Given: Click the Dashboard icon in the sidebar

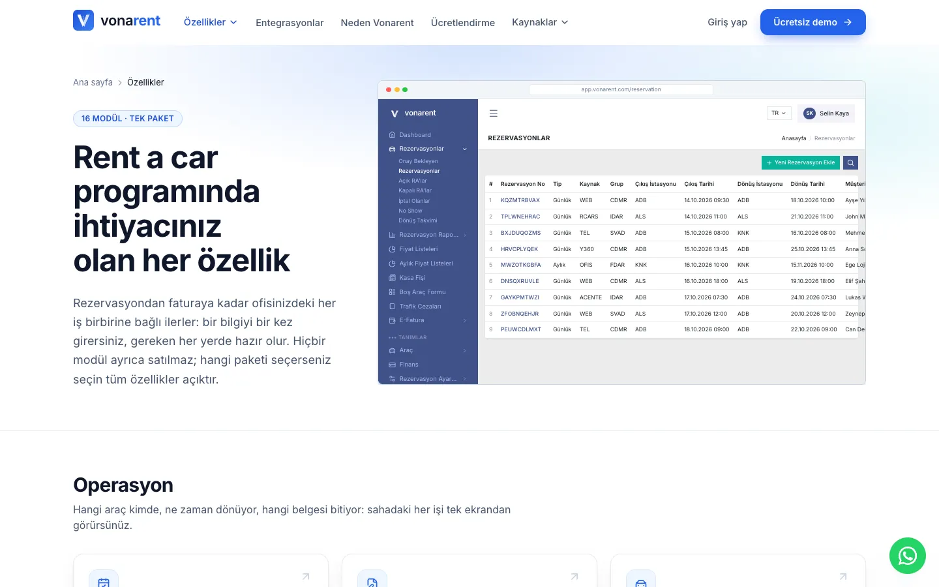Looking at the screenshot, I should [x=393, y=135].
